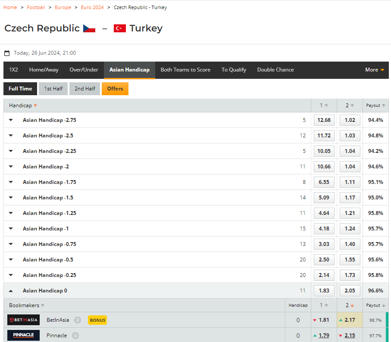391x342 pixels.
Task: Expand Asian Handicap -1.75 row
Action: [x=11, y=182]
